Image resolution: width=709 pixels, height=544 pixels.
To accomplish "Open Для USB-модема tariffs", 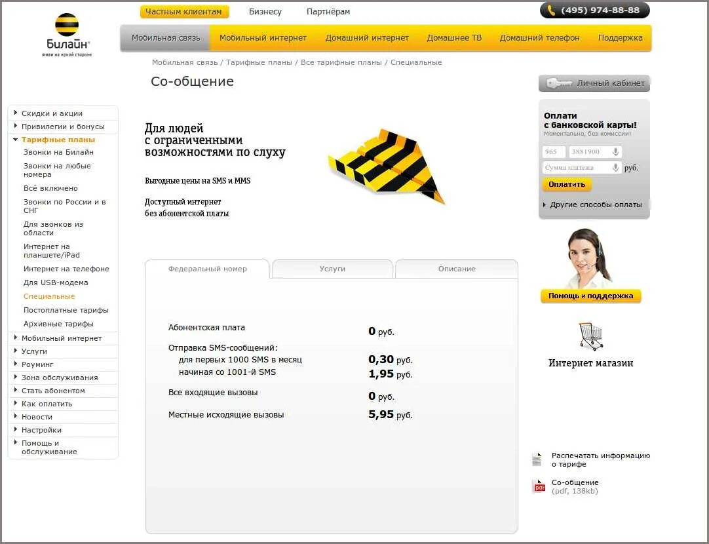I will pos(56,282).
